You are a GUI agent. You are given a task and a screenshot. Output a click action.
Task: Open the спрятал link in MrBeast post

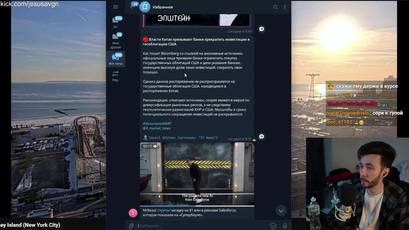point(164,211)
